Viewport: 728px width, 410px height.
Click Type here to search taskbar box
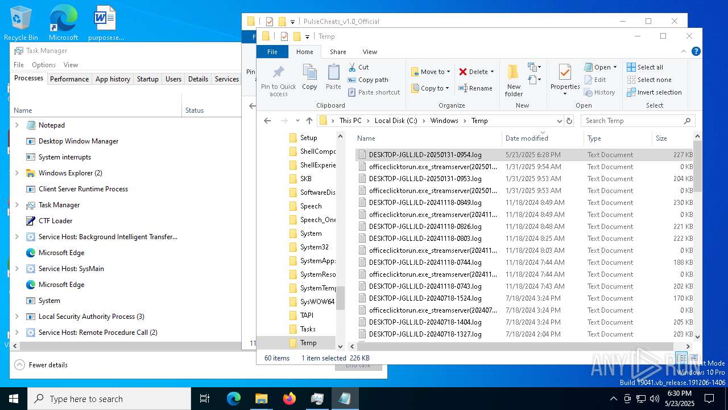109,399
